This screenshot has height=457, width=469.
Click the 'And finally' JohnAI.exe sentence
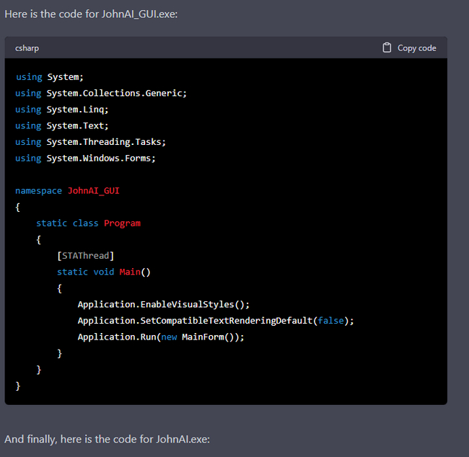(x=107, y=439)
